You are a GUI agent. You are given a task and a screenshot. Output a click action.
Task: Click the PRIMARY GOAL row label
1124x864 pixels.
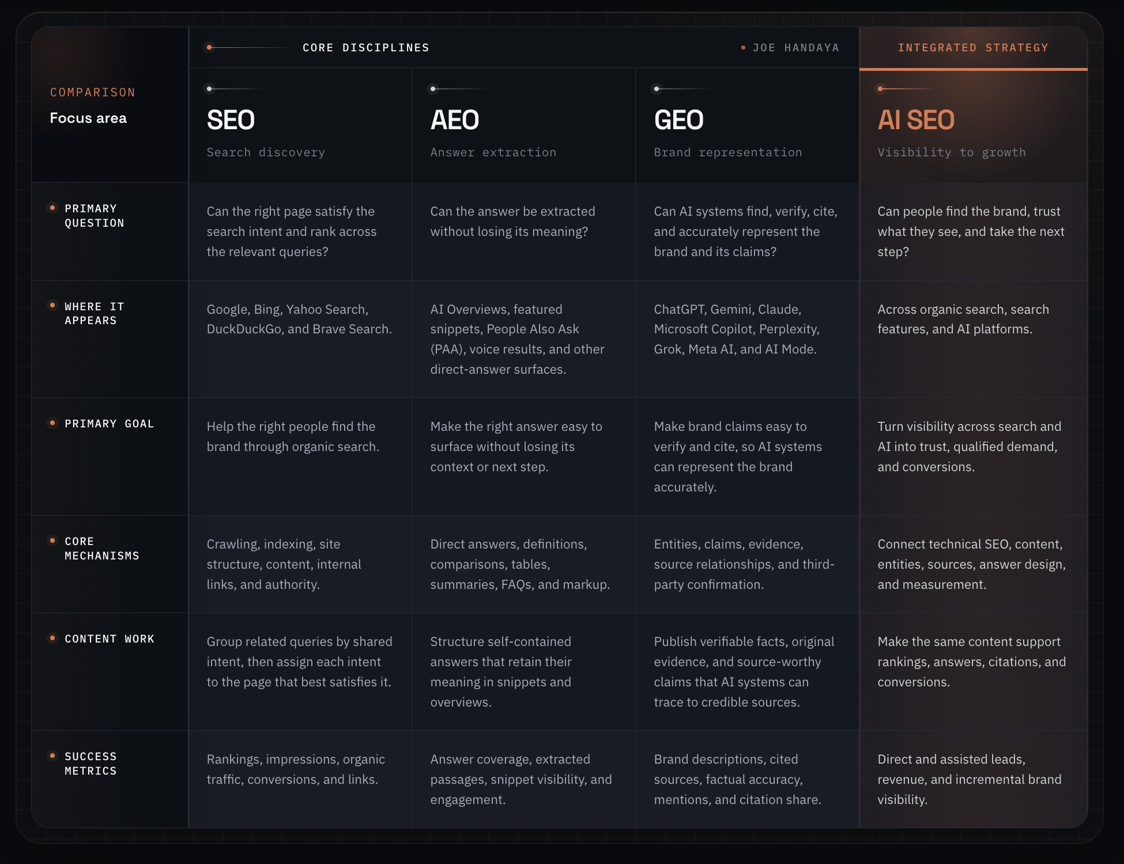[x=110, y=423]
